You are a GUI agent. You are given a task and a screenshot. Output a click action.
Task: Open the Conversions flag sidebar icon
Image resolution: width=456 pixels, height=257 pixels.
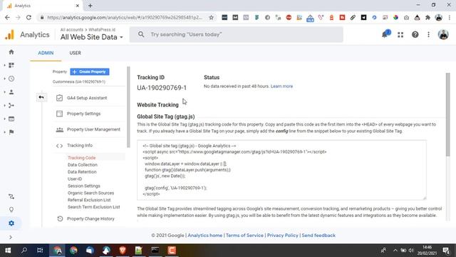pos(11,132)
